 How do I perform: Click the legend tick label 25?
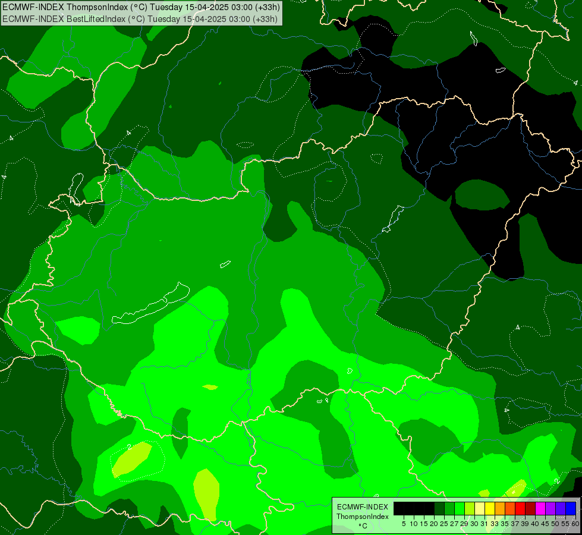coord(444,524)
